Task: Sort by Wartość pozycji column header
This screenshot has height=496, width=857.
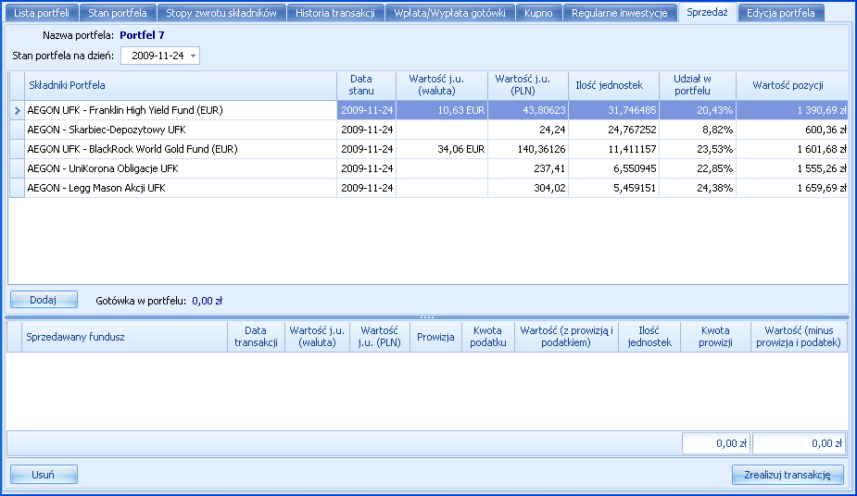Action: 792,85
